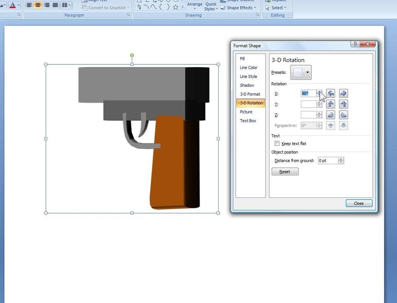
Task: Align text right in Paragraph group
Action: click(47, 5)
